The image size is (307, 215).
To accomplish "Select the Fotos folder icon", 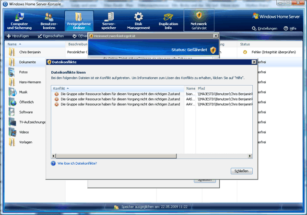I will click(x=12, y=72).
